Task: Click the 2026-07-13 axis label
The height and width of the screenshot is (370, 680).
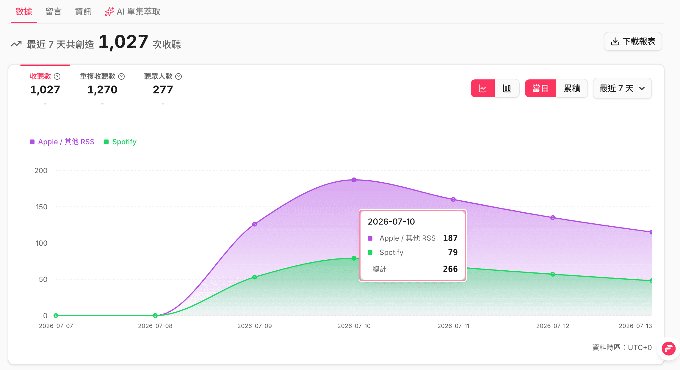Action: (x=635, y=326)
